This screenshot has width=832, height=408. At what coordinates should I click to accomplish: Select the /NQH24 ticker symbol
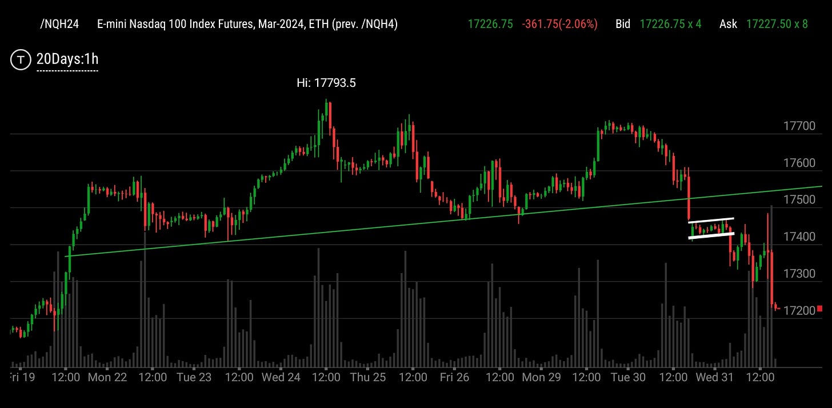tap(59, 24)
